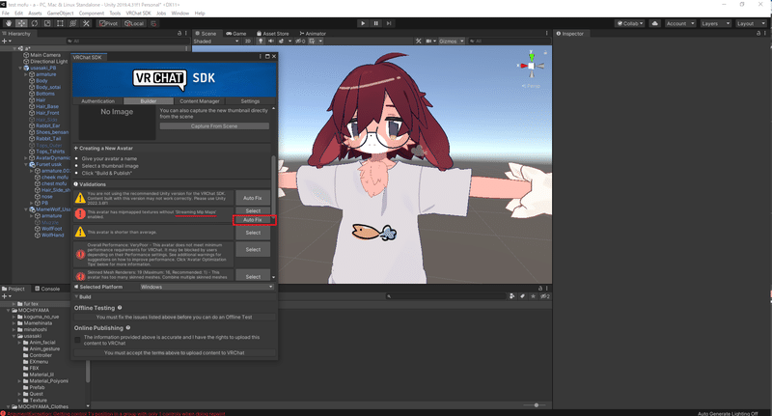Open custom editor tools wrench icon
The image size is (772, 416).
86,23
